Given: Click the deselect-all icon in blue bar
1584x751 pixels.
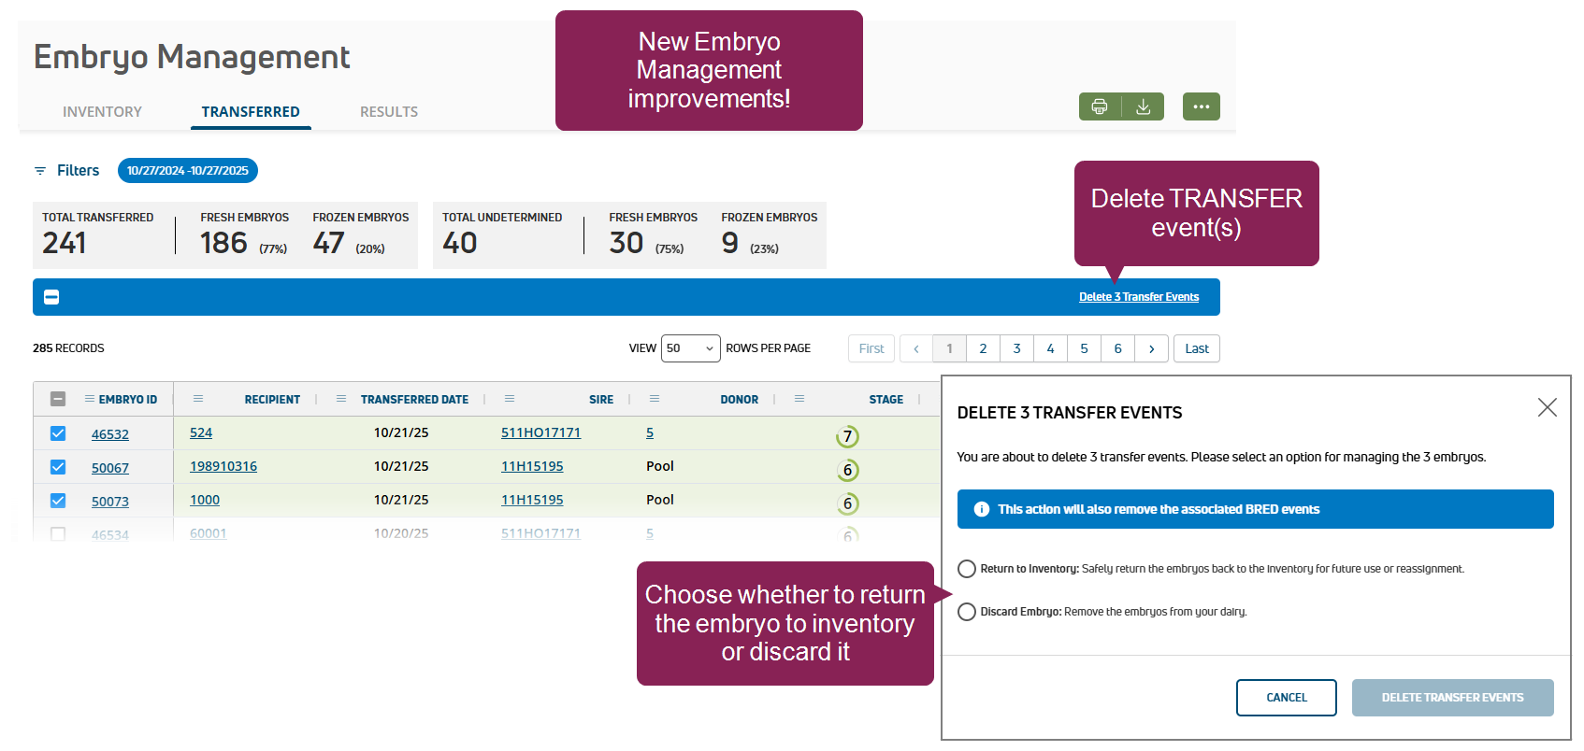Looking at the screenshot, I should point(51,297).
